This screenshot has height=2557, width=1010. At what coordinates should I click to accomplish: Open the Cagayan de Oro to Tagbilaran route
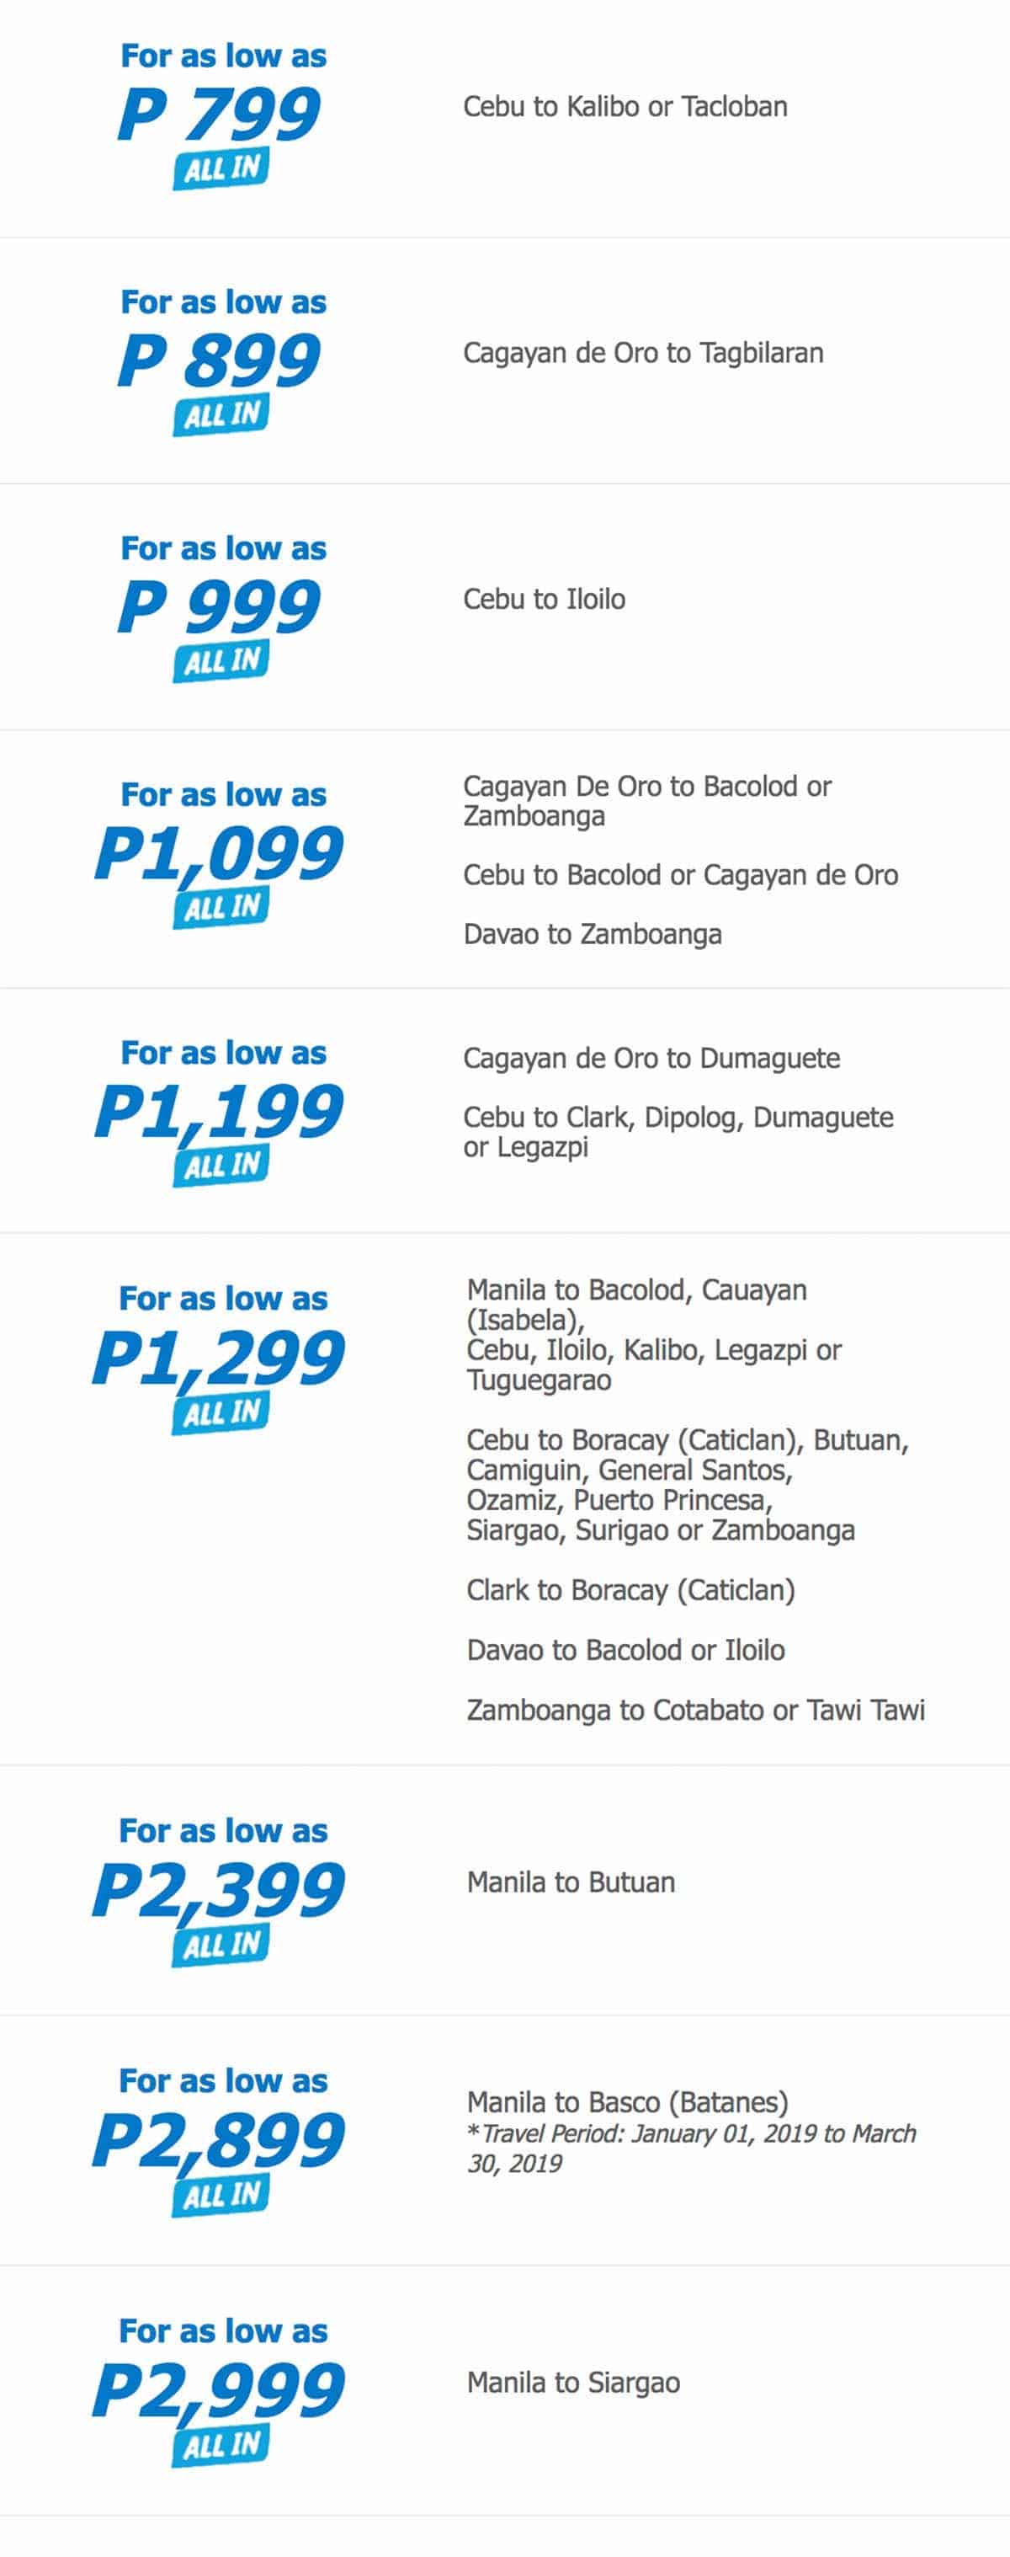643,354
